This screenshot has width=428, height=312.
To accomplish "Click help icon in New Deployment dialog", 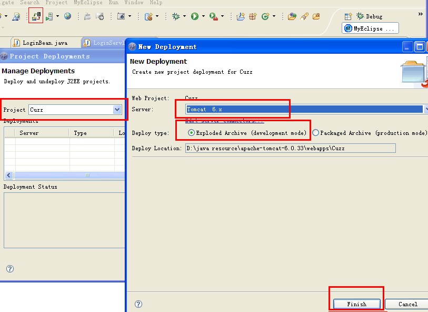I will point(138,304).
